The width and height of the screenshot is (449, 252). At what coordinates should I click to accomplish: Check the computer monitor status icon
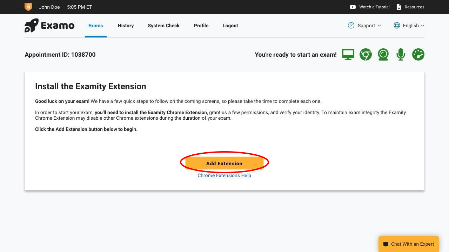pyautogui.click(x=348, y=54)
